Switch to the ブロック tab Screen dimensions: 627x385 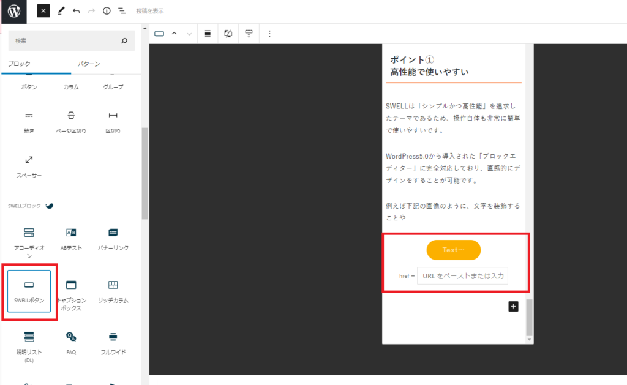pyautogui.click(x=19, y=64)
